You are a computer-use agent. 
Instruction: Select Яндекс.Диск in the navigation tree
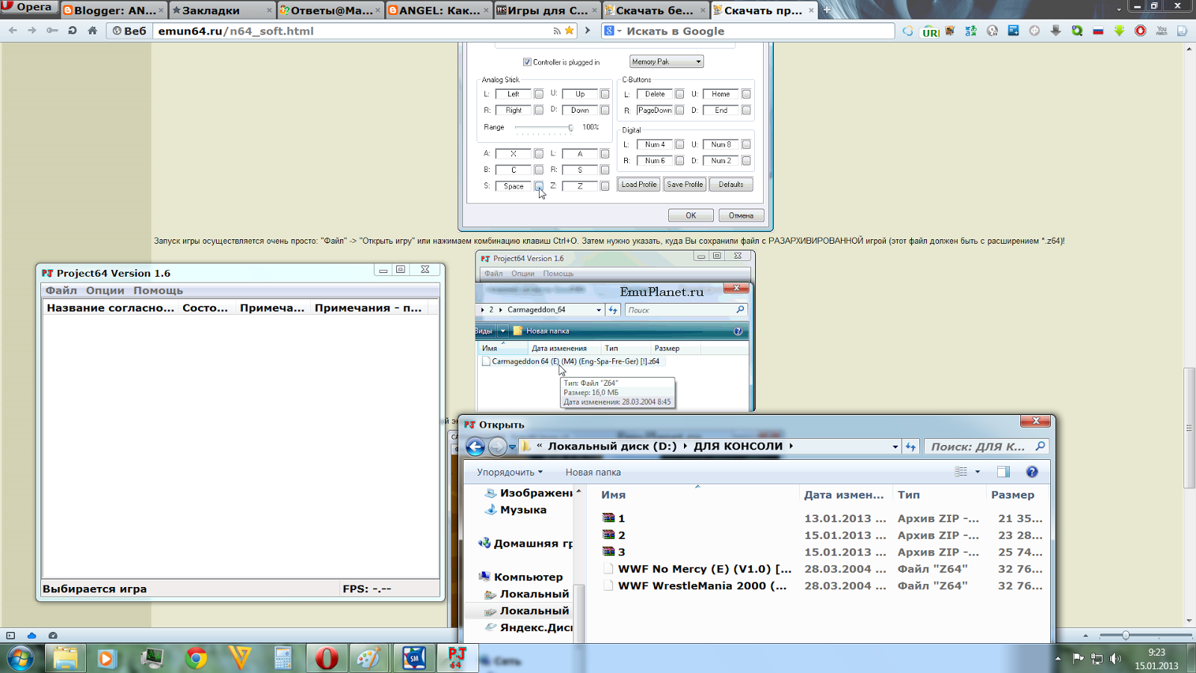(x=528, y=627)
